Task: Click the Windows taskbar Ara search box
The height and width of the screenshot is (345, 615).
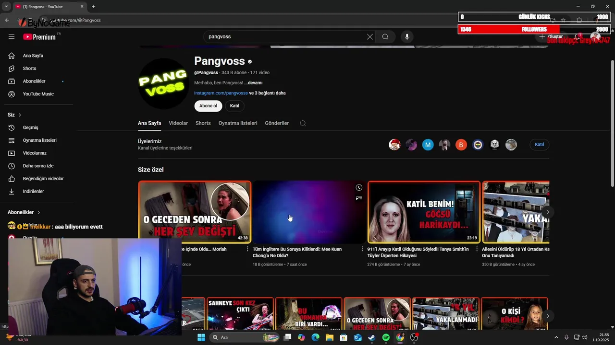Action: (x=244, y=337)
